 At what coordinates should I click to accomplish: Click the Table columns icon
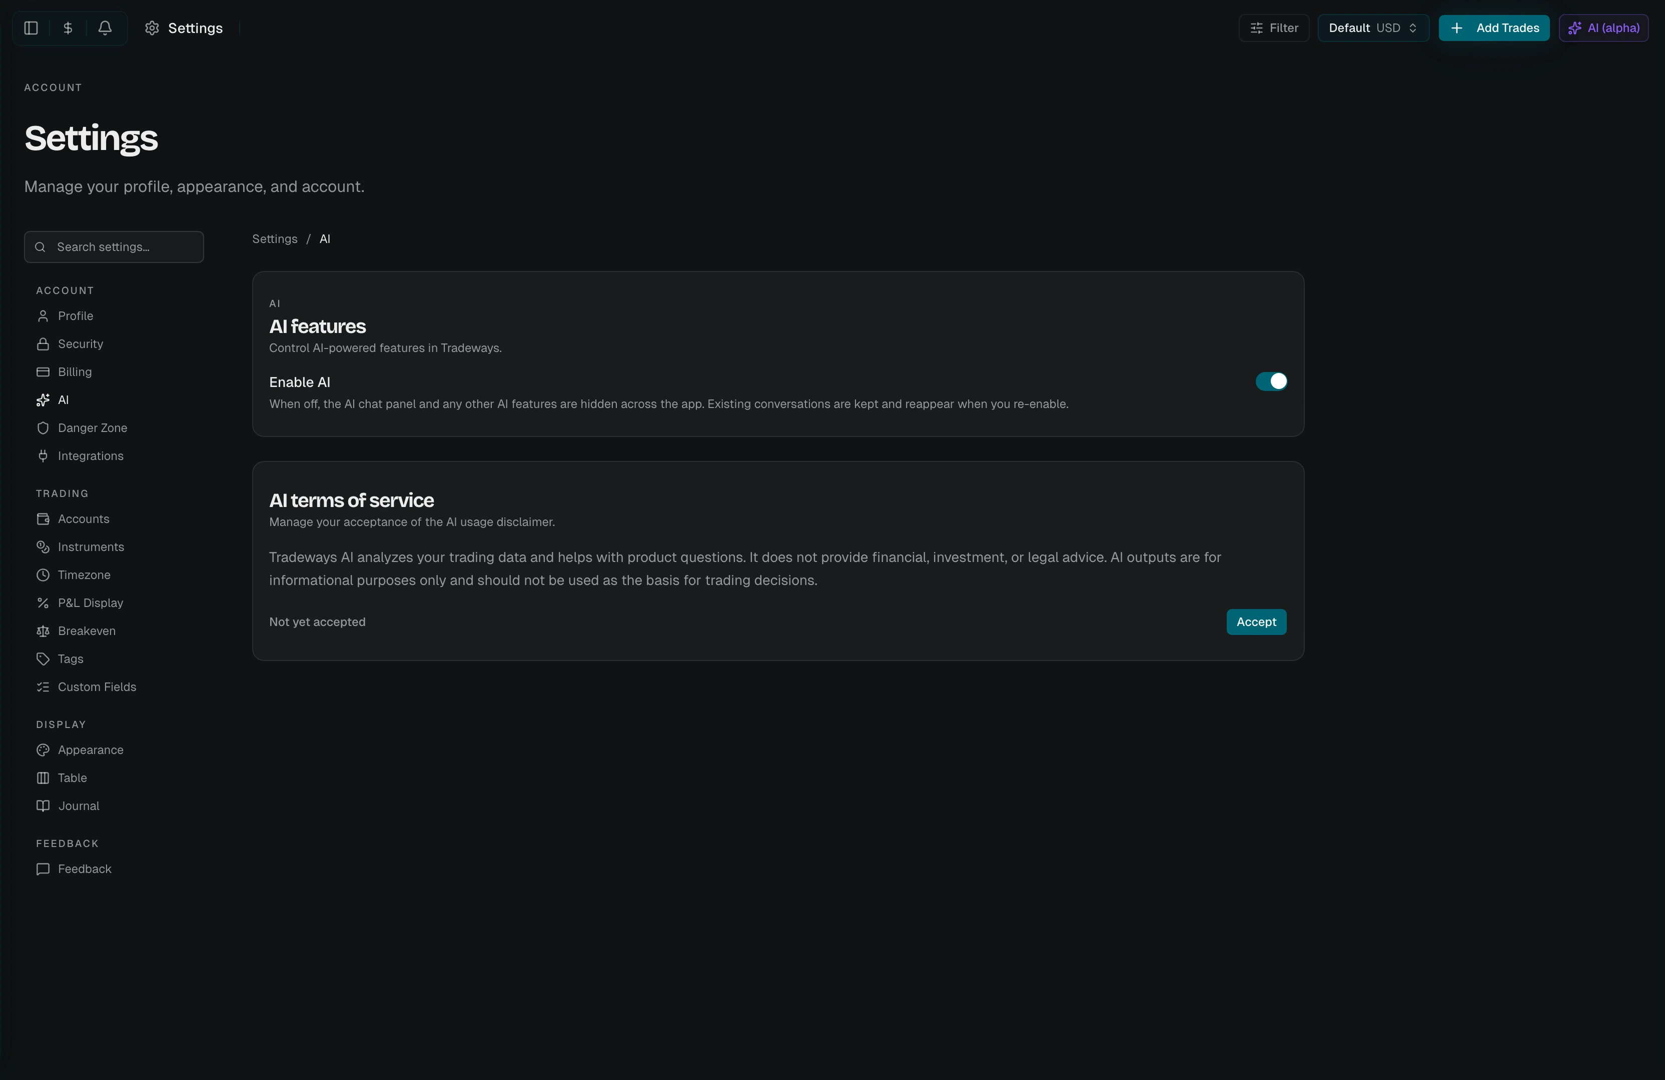[43, 777]
